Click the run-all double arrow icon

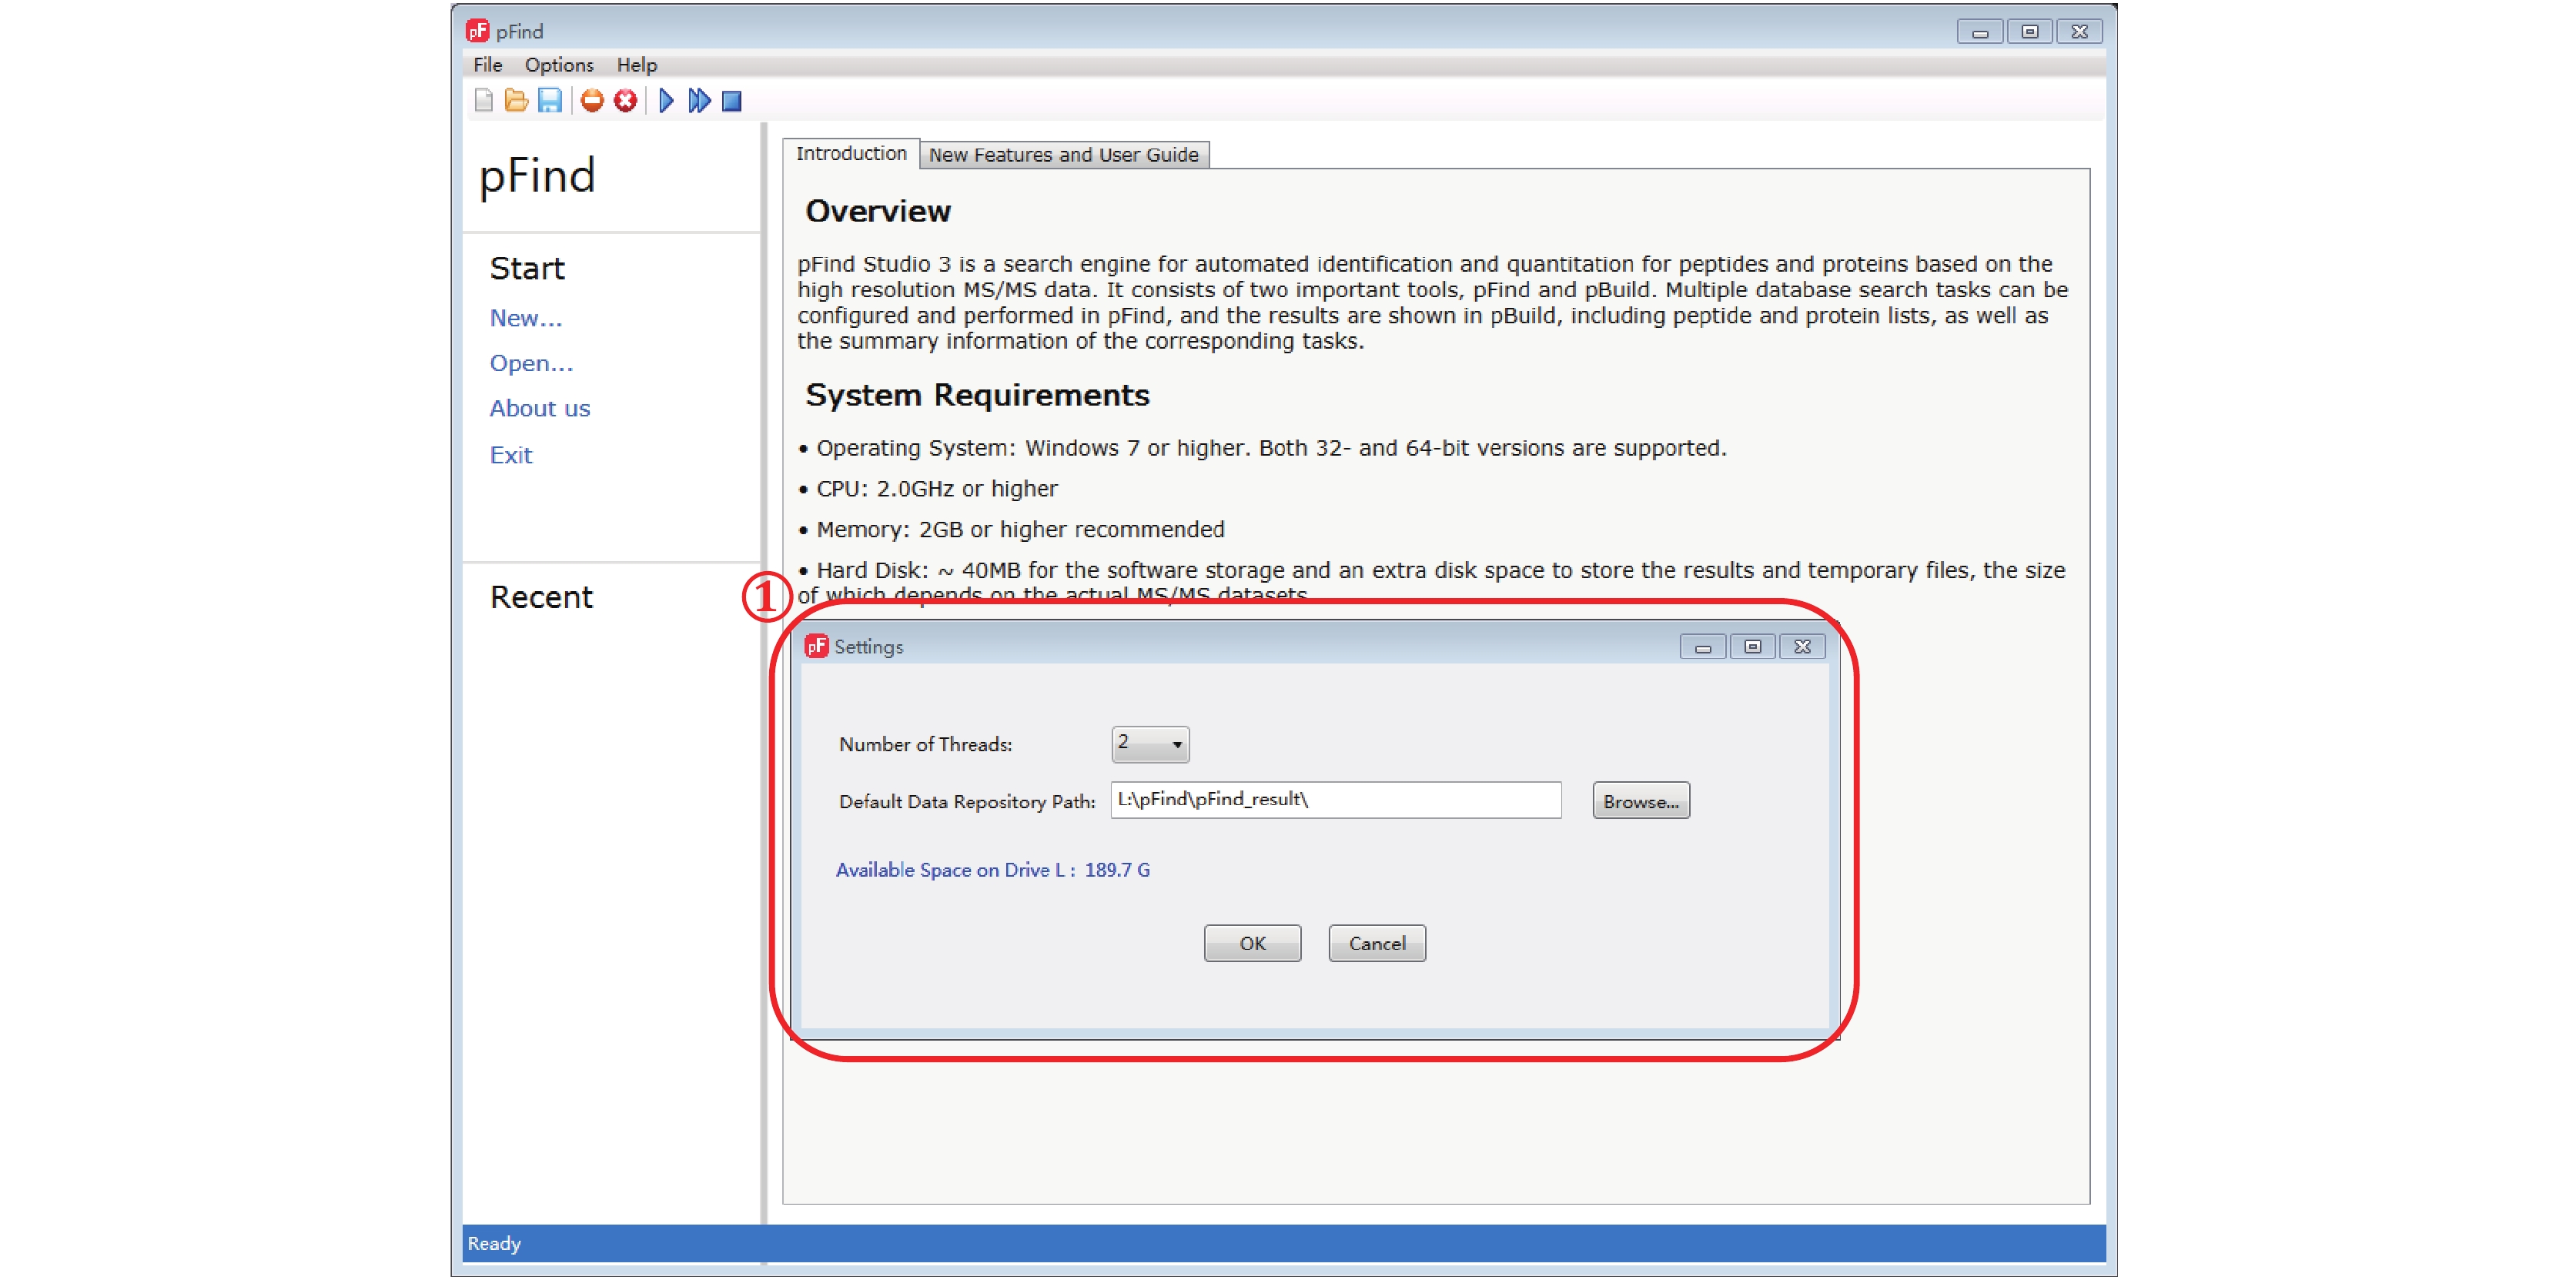pyautogui.click(x=699, y=101)
